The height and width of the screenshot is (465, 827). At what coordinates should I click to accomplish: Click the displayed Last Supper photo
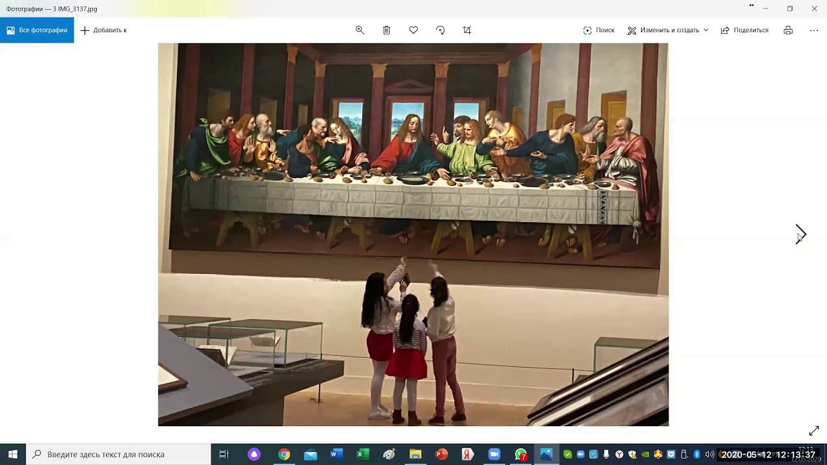coord(413,234)
